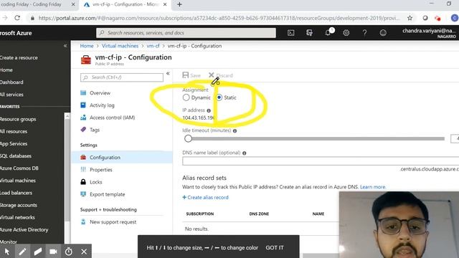Click the browser address bar URL
The width and height of the screenshot is (459, 258).
(x=219, y=18)
